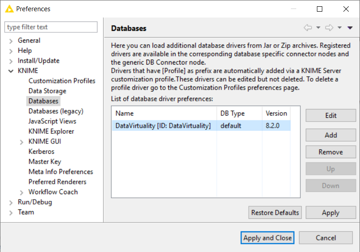Select the Install/Update tree item label
The width and height of the screenshot is (360, 252).
tap(39, 61)
